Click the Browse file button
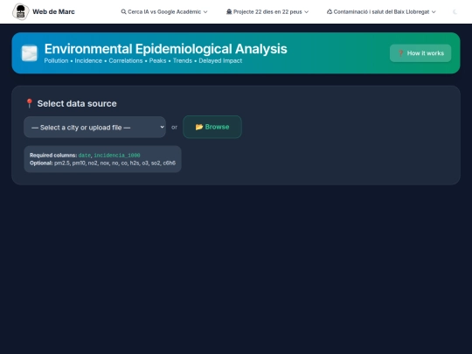The height and width of the screenshot is (354, 472). [x=212, y=127]
